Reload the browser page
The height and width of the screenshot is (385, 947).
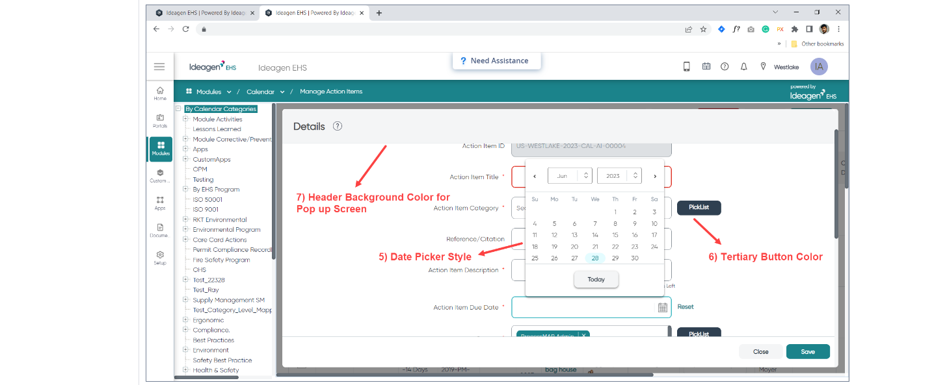[185, 29]
